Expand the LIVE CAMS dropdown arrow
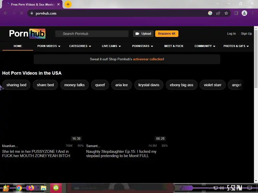Viewport: 258px width, 193px height. click(x=120, y=46)
